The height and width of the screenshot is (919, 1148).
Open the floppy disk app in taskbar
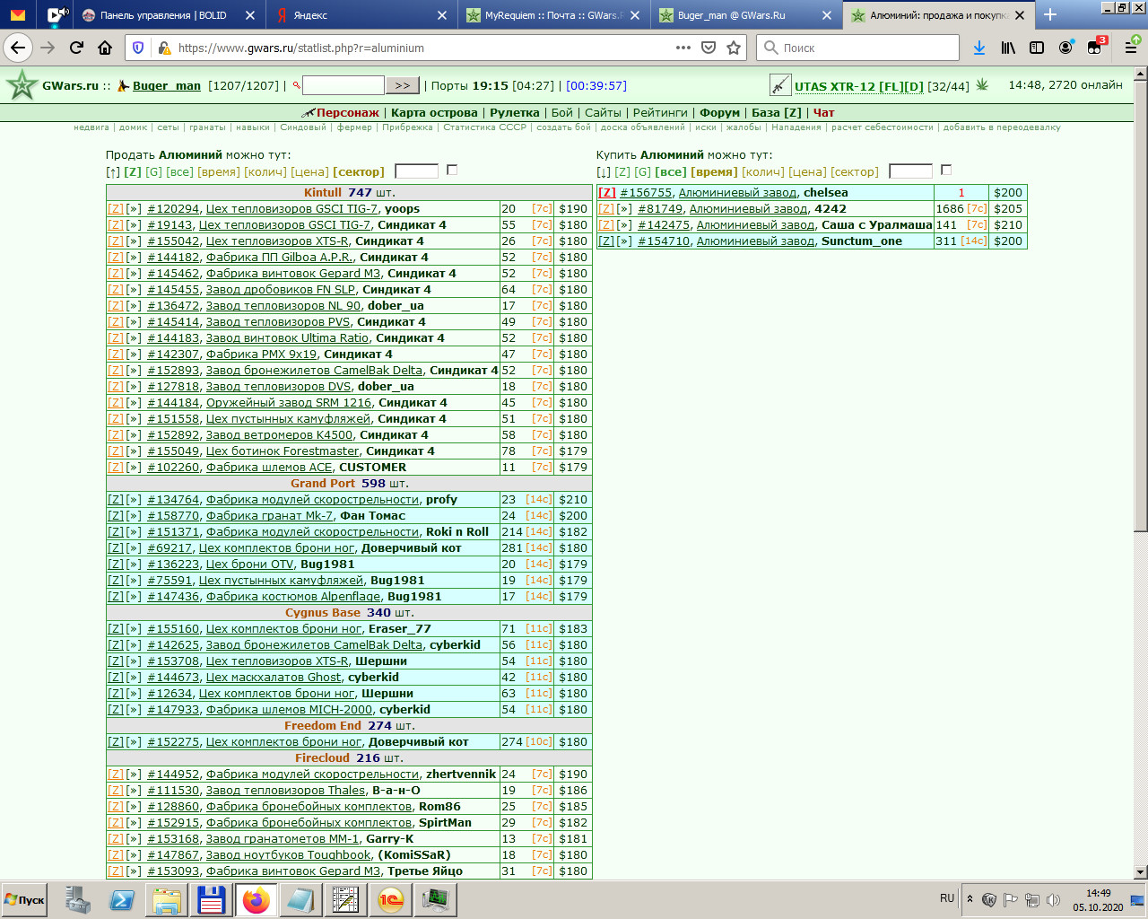[x=212, y=899]
